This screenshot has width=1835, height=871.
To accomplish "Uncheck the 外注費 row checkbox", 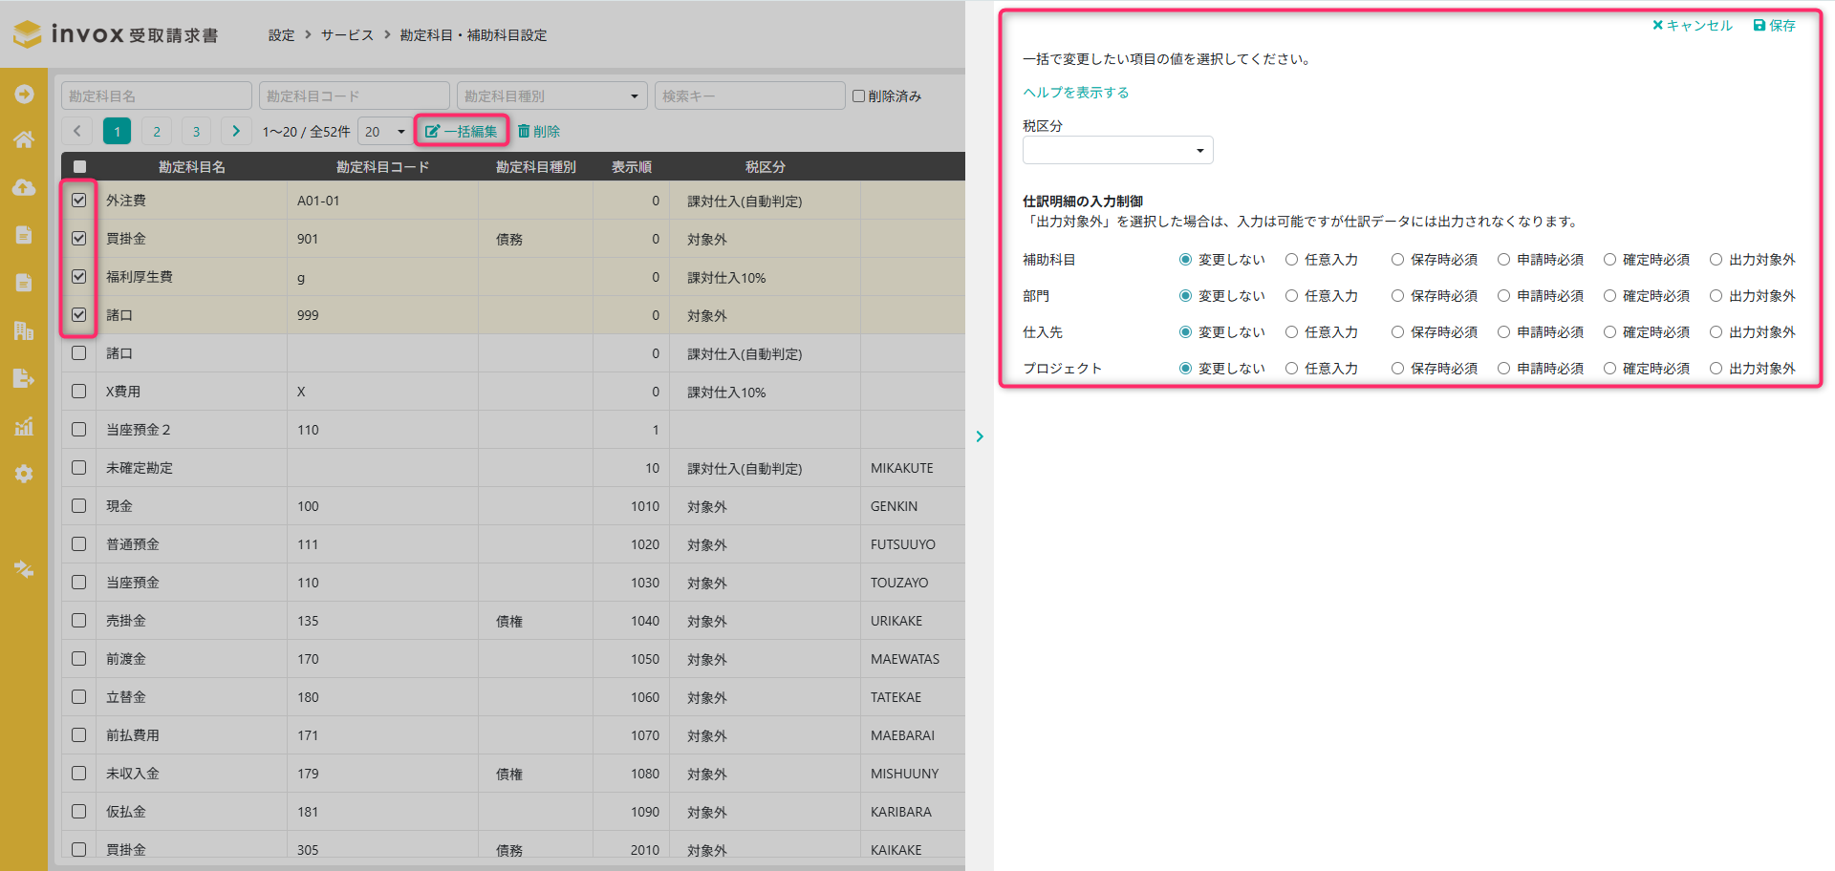I will click(x=79, y=201).
